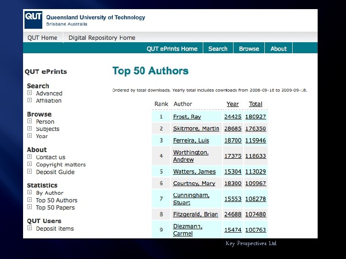The image size is (346, 259).
Task: Sort table by Total column header
Action: click(x=256, y=104)
